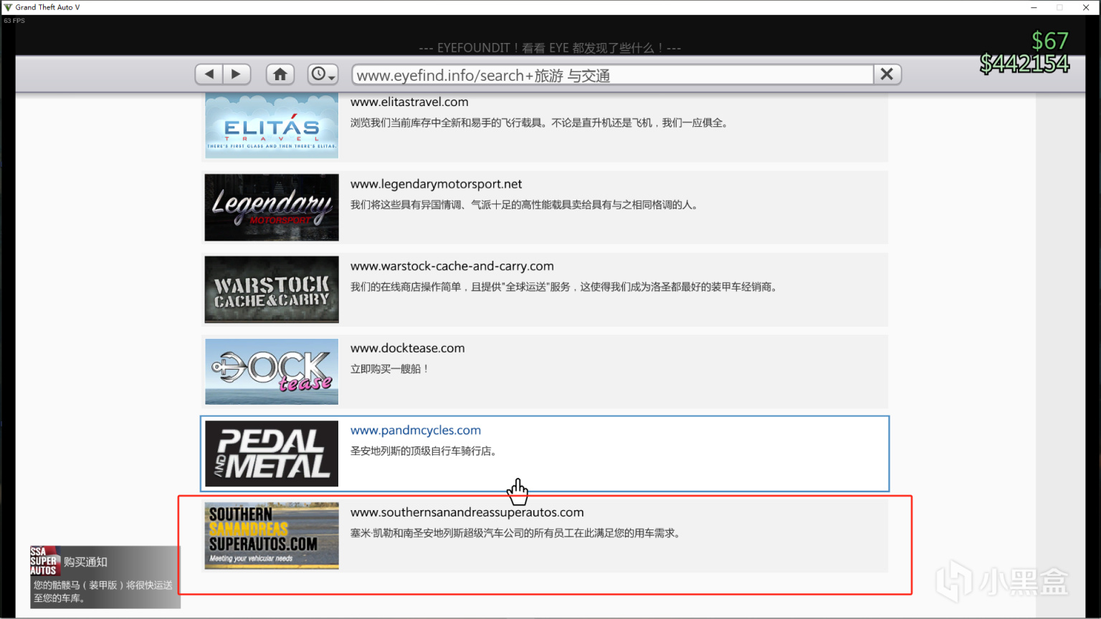1101x619 pixels.
Task: Go back with the browser's left arrow
Action: tap(209, 74)
